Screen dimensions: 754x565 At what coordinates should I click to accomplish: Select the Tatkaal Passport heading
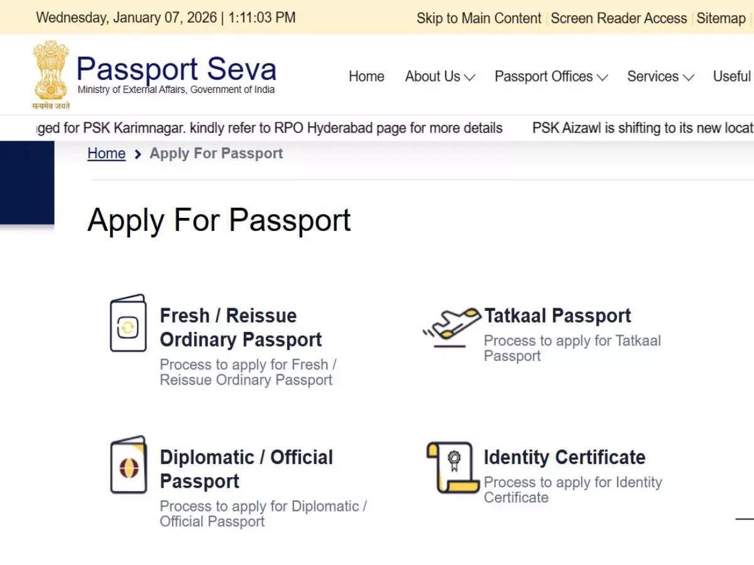(557, 315)
